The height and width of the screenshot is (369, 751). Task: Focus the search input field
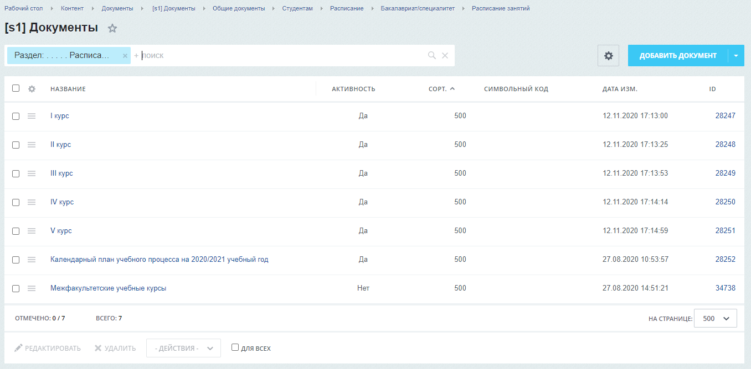click(x=277, y=55)
